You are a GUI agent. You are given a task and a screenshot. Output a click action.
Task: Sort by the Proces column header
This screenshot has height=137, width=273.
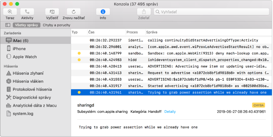[135, 32]
